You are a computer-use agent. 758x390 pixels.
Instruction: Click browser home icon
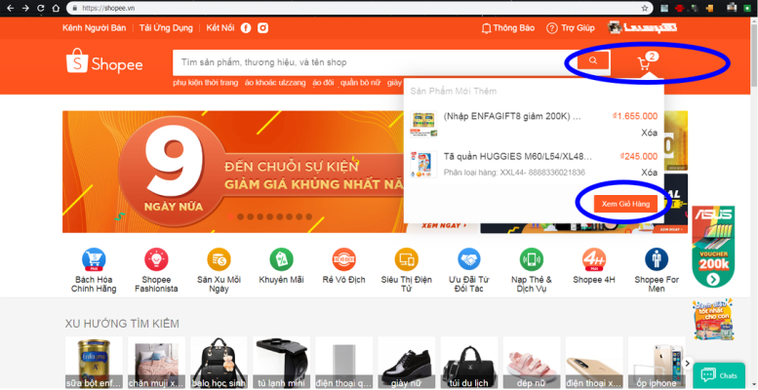pos(56,8)
